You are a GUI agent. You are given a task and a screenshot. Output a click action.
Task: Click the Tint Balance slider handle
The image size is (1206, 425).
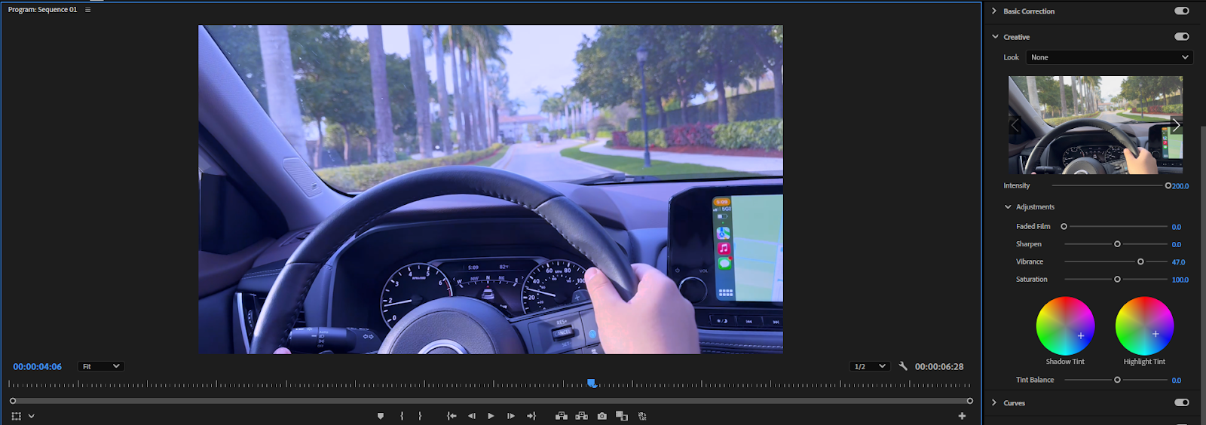point(1117,380)
